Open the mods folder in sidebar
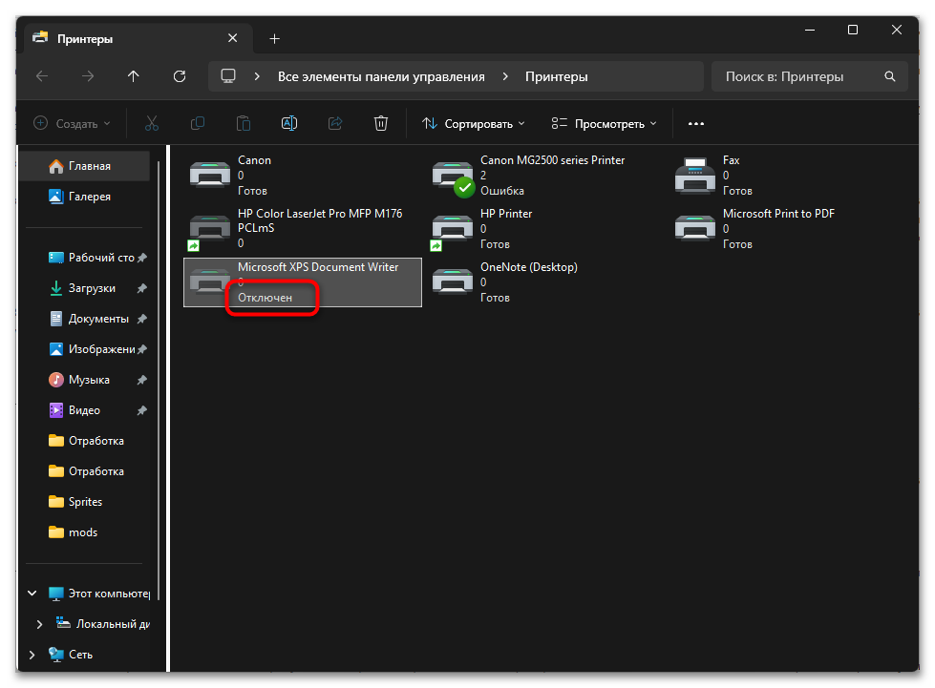 point(85,532)
